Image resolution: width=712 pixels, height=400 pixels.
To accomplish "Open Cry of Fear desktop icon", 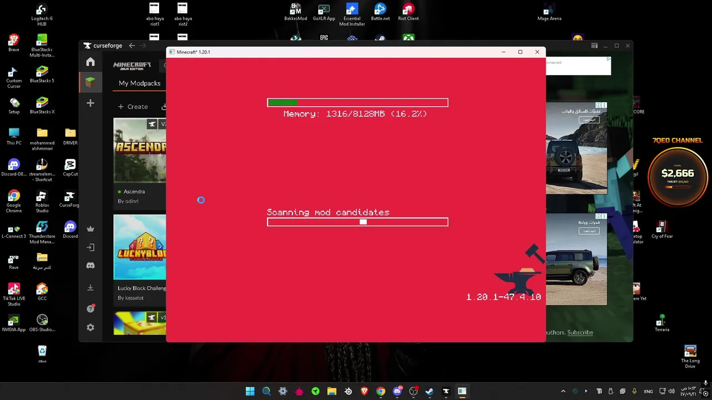I will 662,230.
